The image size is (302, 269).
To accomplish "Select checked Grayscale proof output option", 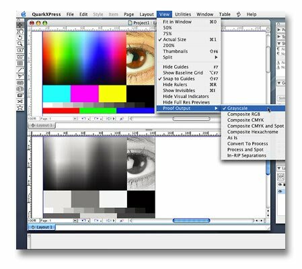I will click(x=253, y=108).
